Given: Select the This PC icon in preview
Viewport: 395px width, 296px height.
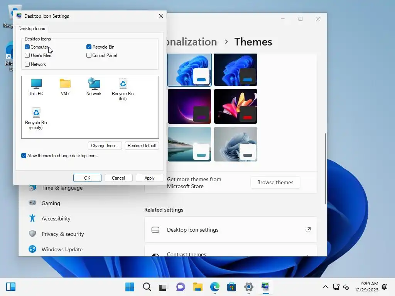Looking at the screenshot, I should 36,87.
